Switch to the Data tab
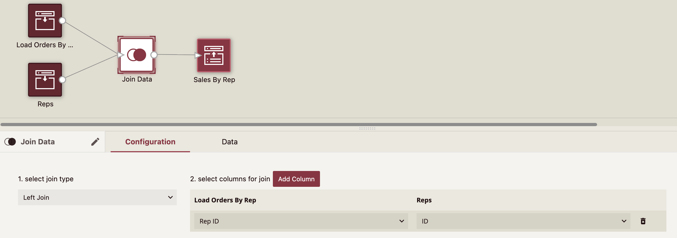Screen dimensions: 677x238 [229, 142]
